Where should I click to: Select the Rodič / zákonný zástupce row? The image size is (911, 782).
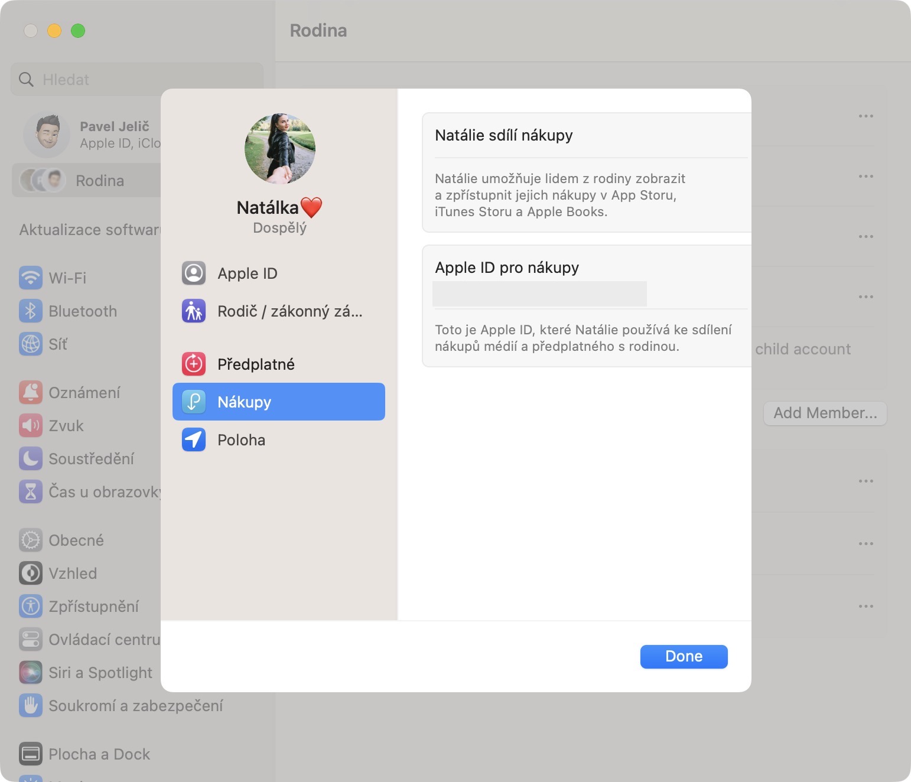coord(279,311)
